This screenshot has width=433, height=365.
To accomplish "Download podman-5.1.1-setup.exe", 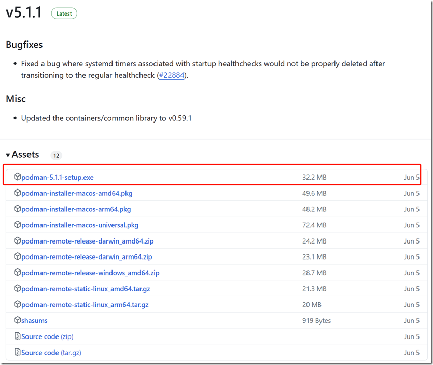I will [x=58, y=178].
